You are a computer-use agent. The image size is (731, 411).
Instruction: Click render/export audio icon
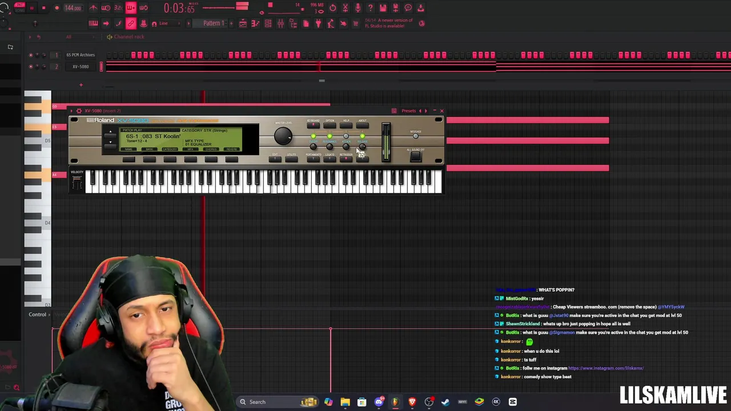395,8
